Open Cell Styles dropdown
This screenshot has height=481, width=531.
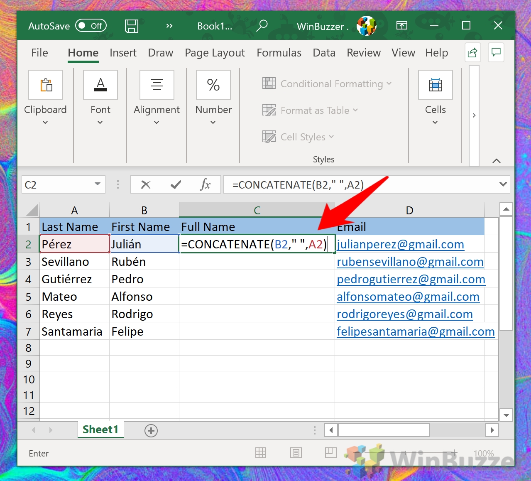(x=298, y=137)
